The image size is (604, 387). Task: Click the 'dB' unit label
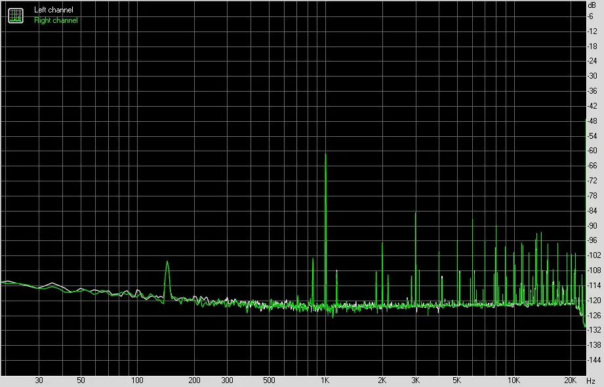tap(592, 5)
